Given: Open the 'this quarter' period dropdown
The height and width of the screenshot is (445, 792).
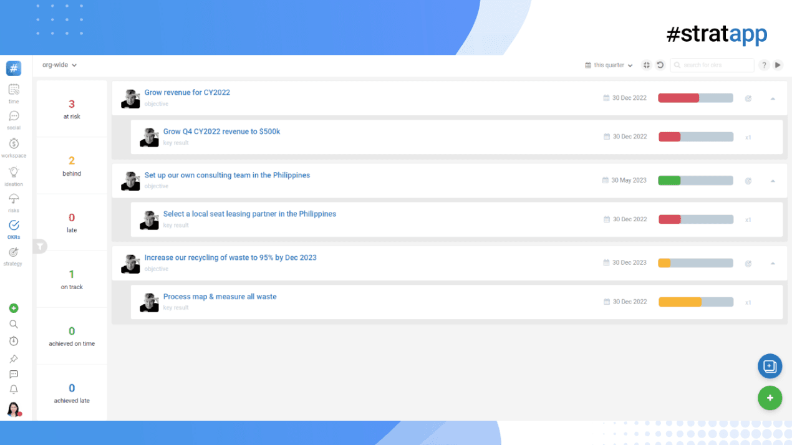Looking at the screenshot, I should [x=609, y=65].
